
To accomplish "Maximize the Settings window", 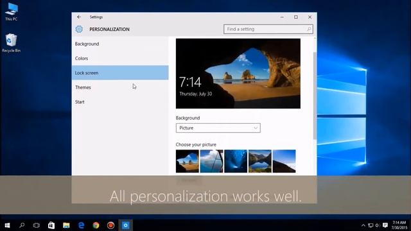I will (x=296, y=17).
